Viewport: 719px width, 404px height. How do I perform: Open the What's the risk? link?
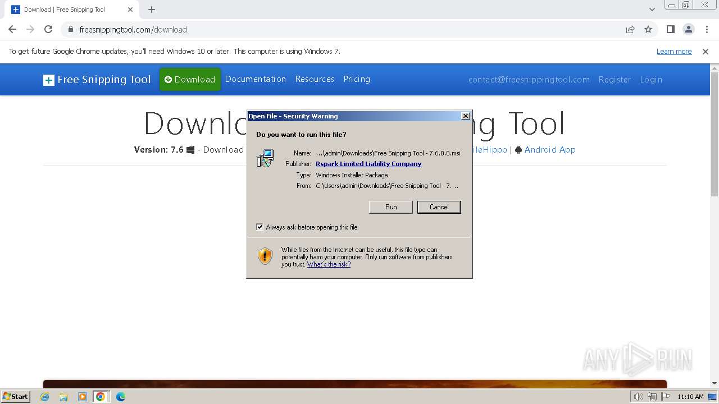[x=329, y=264]
